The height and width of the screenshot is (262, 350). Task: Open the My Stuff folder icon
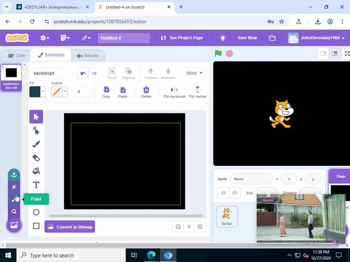(x=272, y=38)
